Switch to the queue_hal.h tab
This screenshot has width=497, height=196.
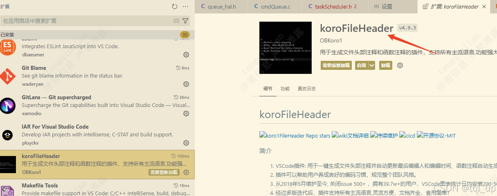tap(221, 7)
